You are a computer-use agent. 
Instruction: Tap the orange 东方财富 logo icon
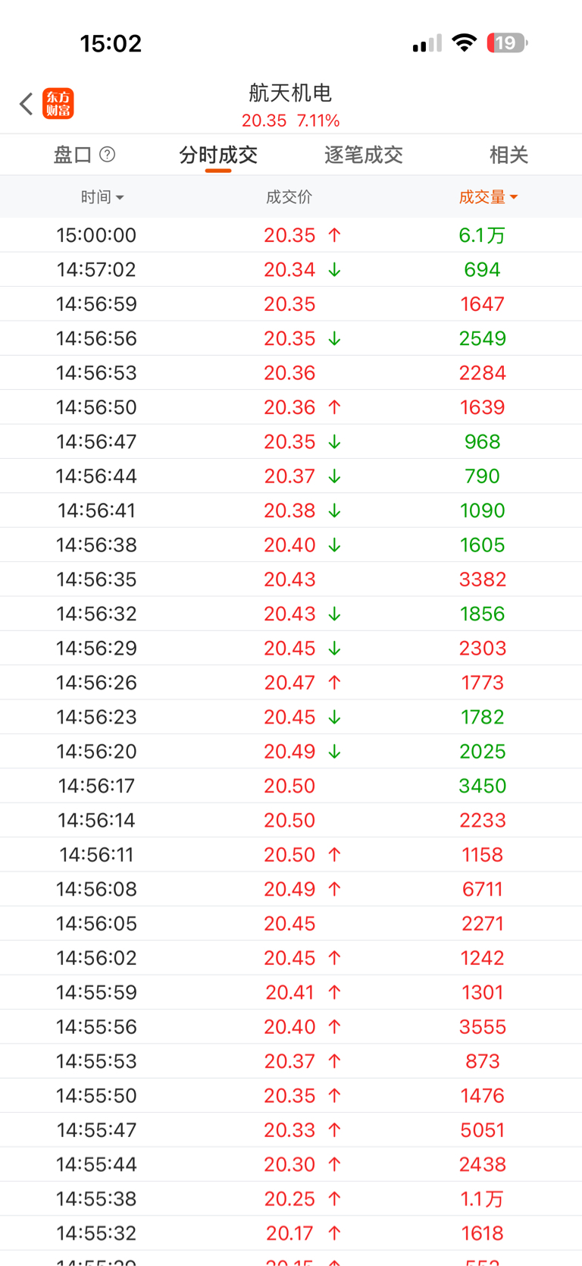tap(58, 104)
